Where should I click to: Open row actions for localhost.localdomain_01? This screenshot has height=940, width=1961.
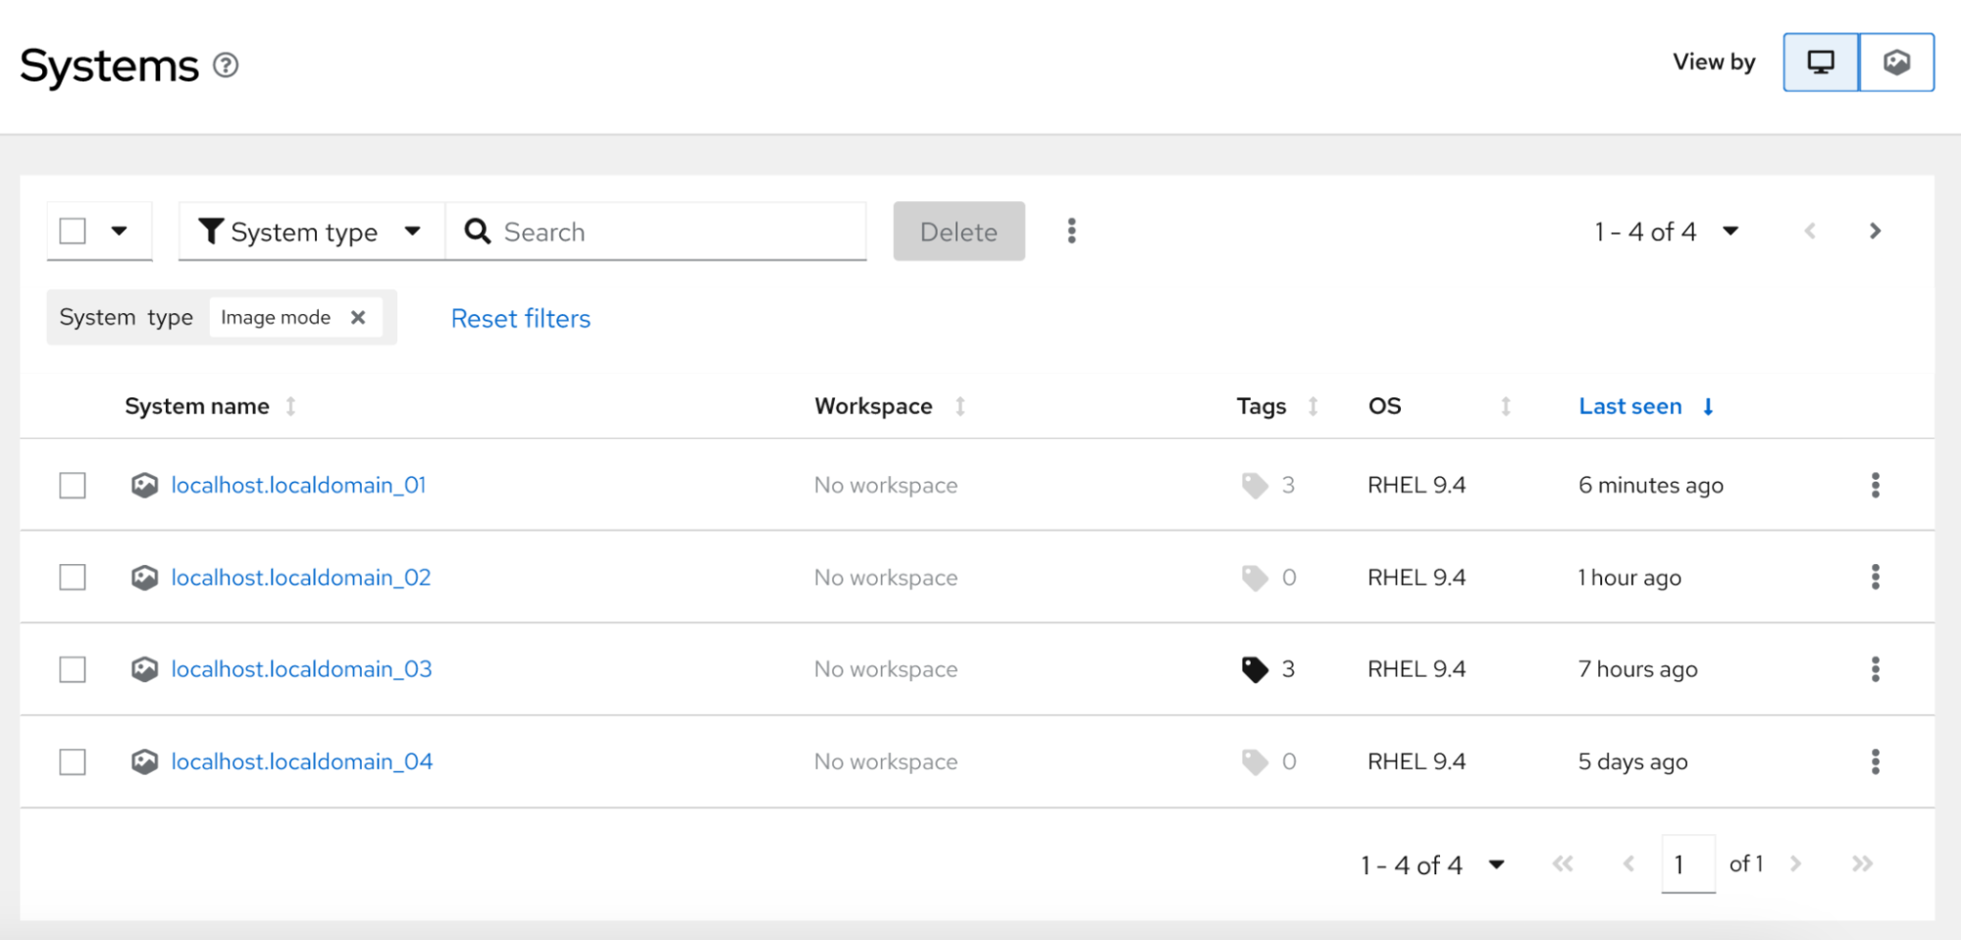click(x=1875, y=485)
